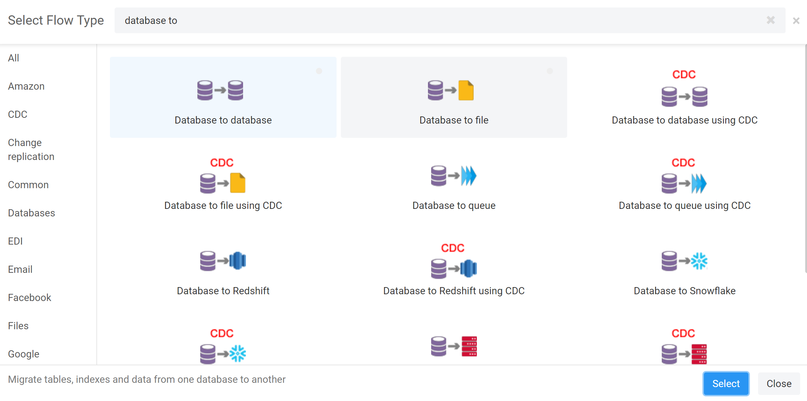
Task: Select Database to file using CDC icon
Action: click(x=223, y=175)
